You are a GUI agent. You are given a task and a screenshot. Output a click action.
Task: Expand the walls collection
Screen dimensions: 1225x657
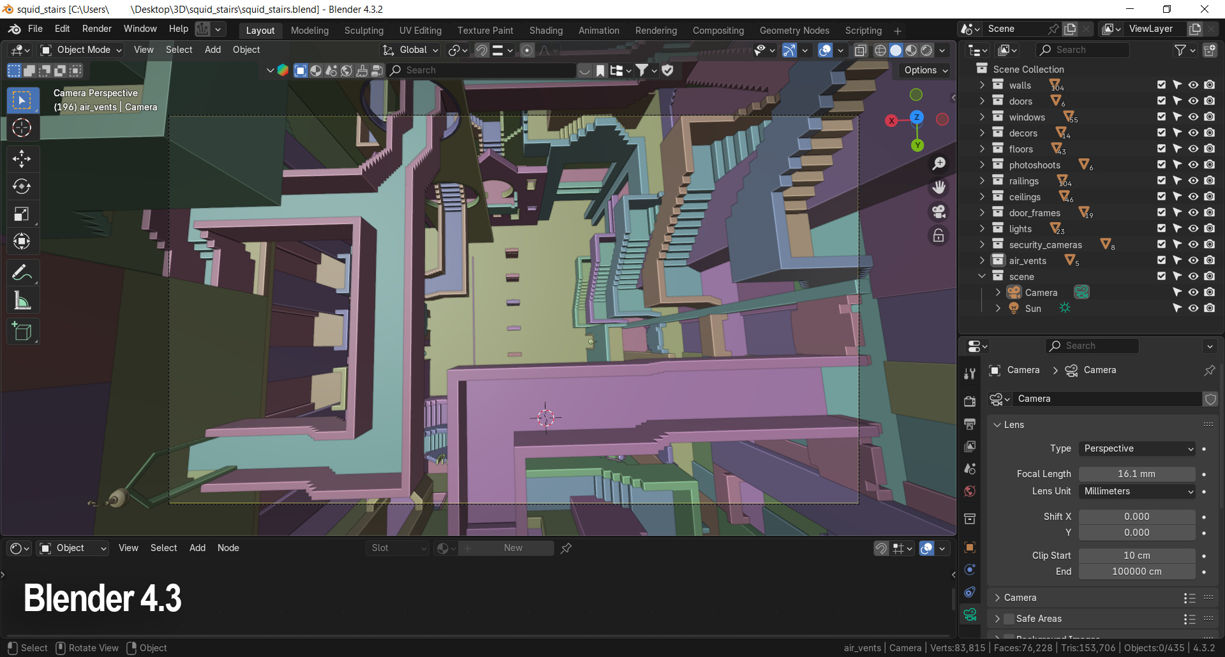(982, 85)
